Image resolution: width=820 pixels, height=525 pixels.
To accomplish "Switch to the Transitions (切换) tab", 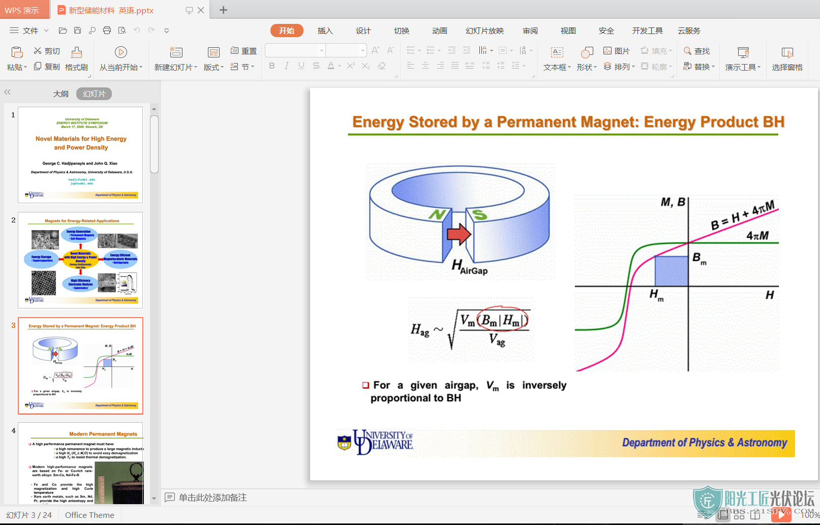I will 402,30.
